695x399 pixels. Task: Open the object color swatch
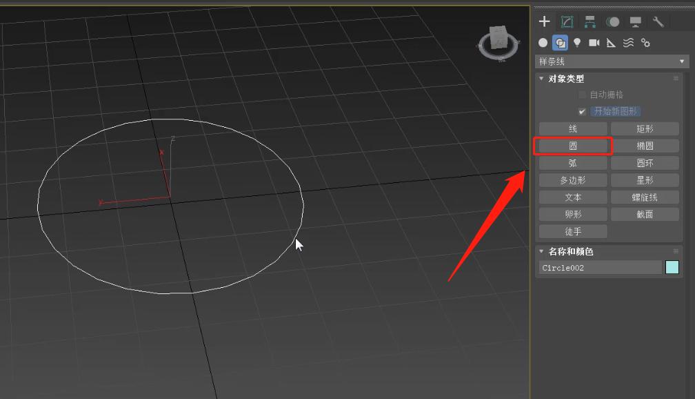click(x=672, y=267)
